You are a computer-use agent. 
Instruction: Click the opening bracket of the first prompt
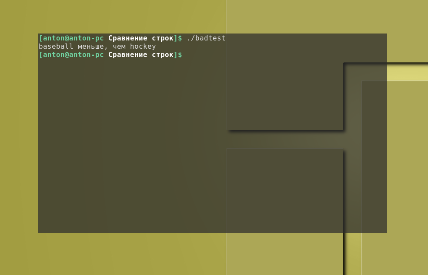pyautogui.click(x=40, y=38)
